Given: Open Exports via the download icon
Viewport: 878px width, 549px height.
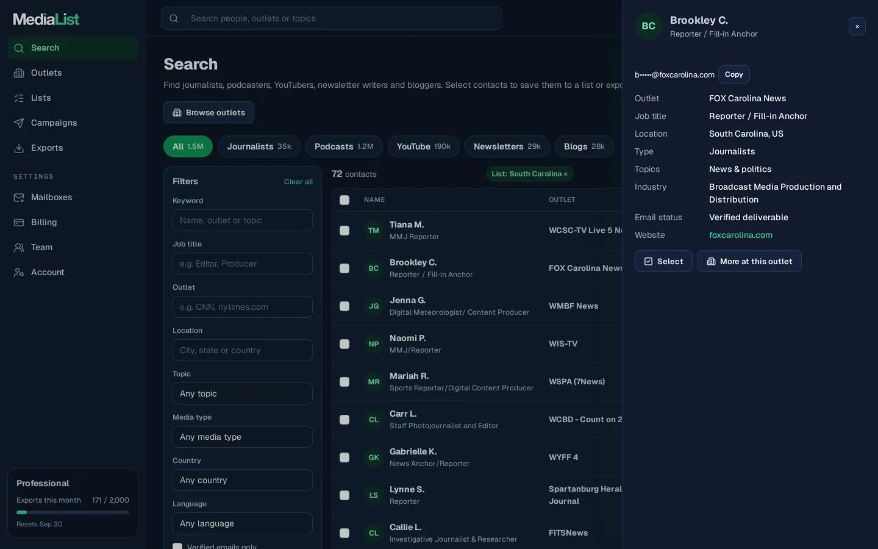Looking at the screenshot, I should (x=19, y=148).
